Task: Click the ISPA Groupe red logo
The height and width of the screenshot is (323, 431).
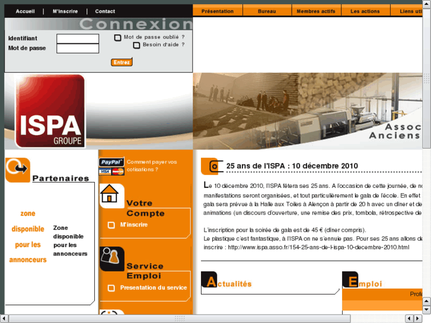Action: [x=50, y=111]
